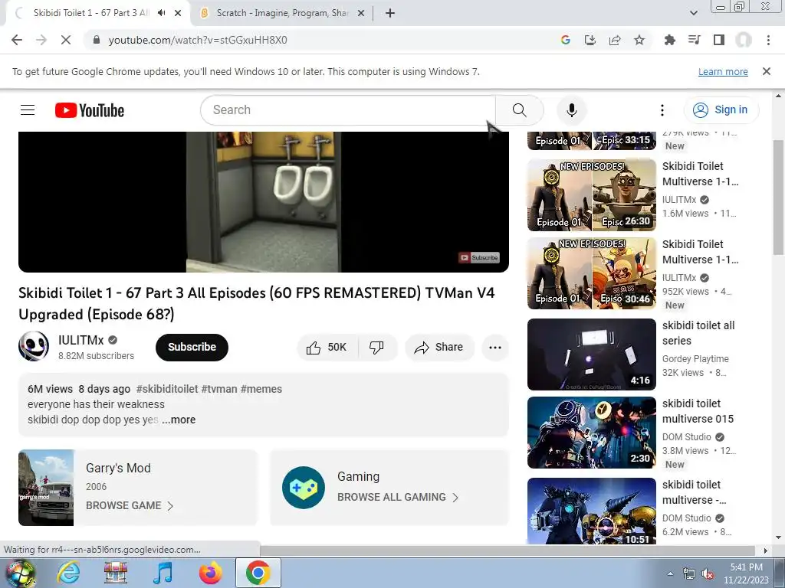Viewport: 785px width, 588px height.
Task: Open a new tab with plus
Action: pos(390,13)
